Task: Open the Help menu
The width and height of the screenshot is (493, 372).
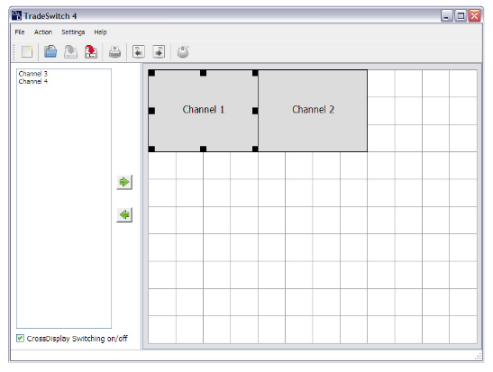Action: pos(100,32)
